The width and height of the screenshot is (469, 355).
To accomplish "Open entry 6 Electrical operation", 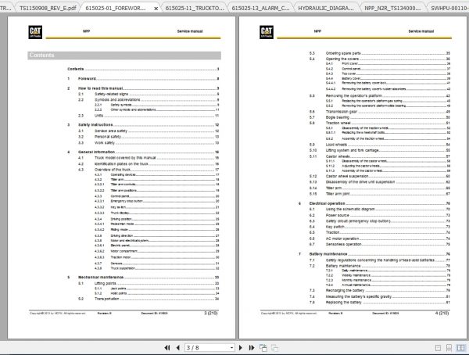I will pyautogui.click(x=374, y=203).
